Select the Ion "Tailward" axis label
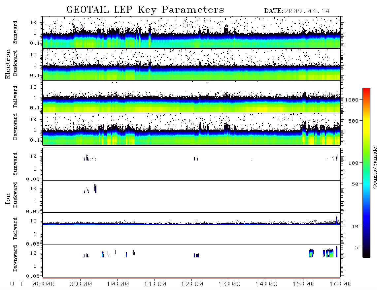This screenshot has height=290, width=377. (x=15, y=229)
